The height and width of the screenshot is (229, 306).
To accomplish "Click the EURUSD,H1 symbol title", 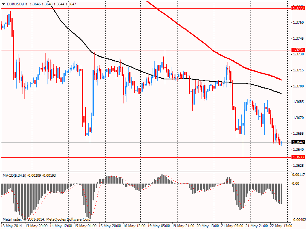I will (17, 4).
